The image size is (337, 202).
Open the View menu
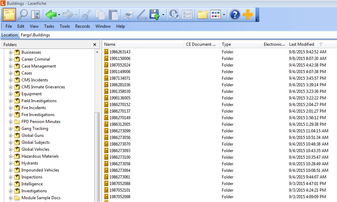pos(34,26)
